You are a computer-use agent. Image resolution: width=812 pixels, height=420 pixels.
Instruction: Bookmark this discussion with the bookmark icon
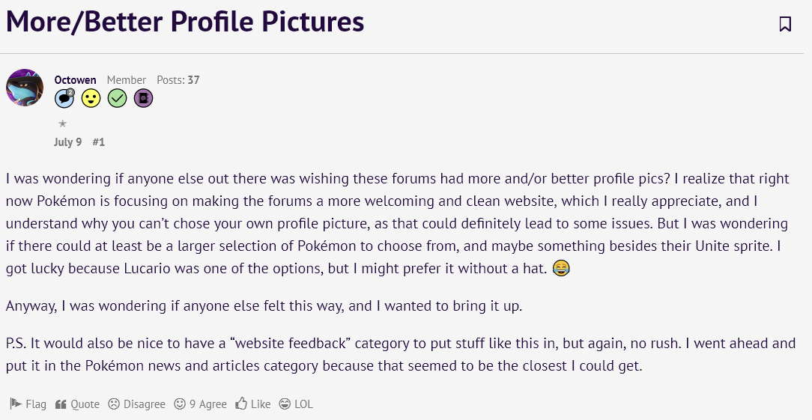pyautogui.click(x=785, y=24)
